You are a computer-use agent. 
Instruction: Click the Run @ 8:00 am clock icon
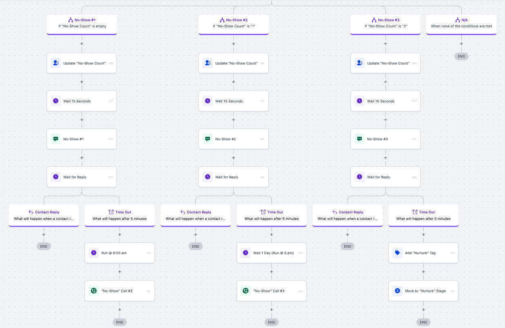(94, 253)
